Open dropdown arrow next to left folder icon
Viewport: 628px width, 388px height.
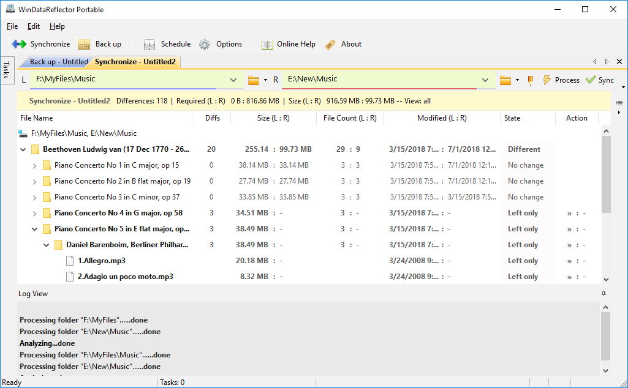265,80
